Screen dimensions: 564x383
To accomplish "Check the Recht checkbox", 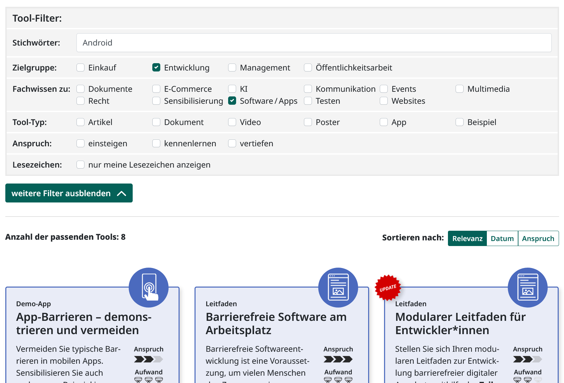I will pos(80,101).
